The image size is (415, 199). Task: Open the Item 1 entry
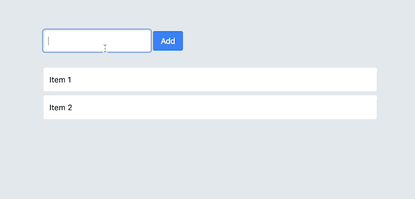coord(210,79)
